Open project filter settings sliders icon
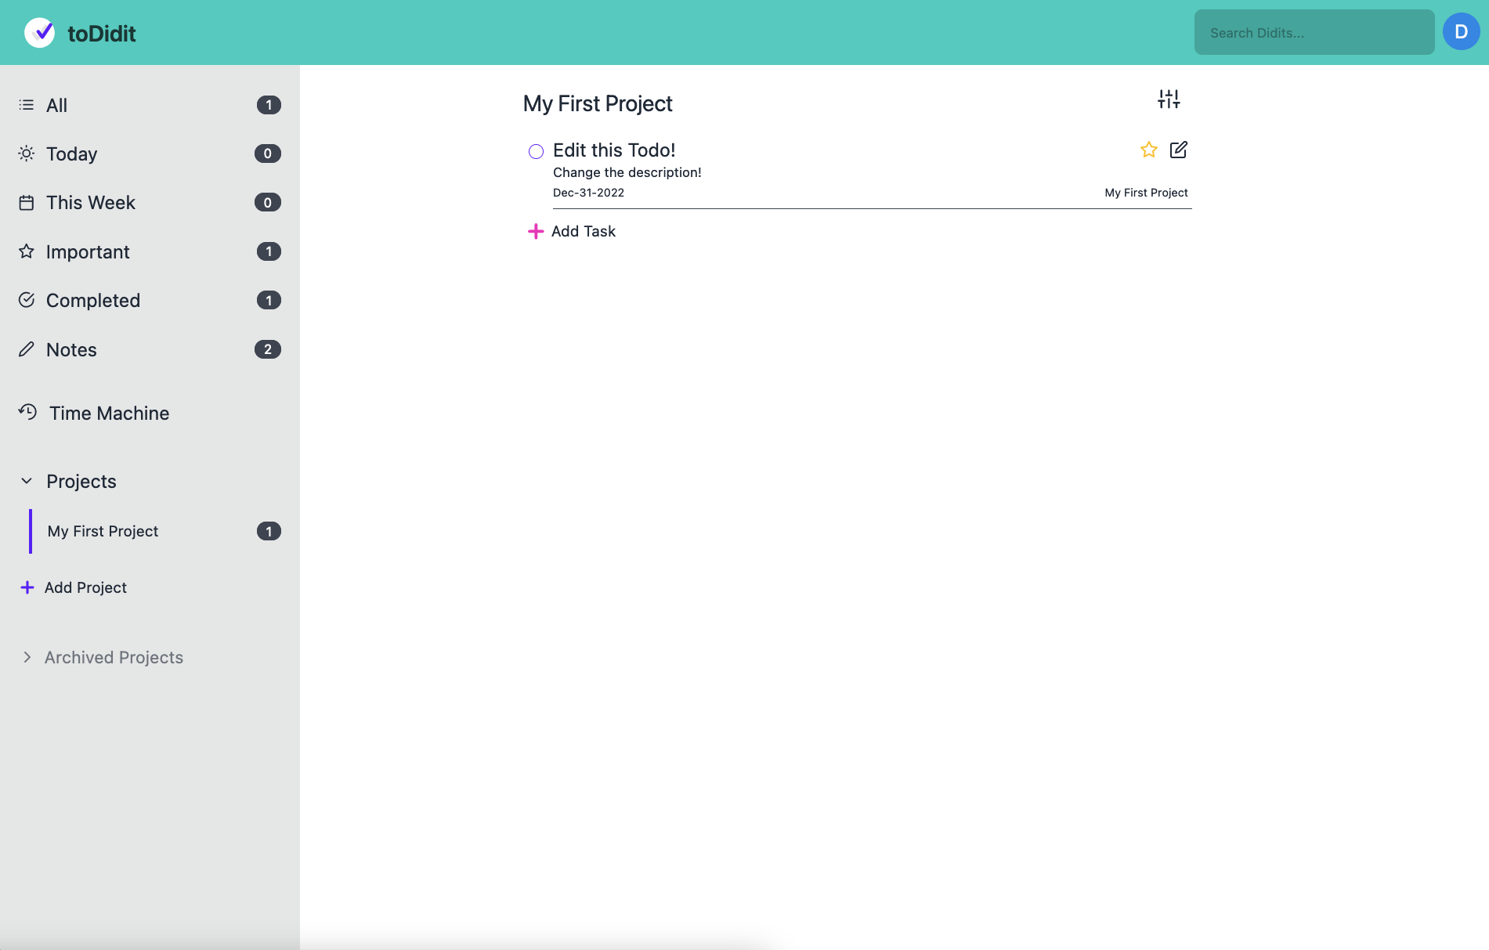Viewport: 1489px width, 950px height. click(1169, 99)
